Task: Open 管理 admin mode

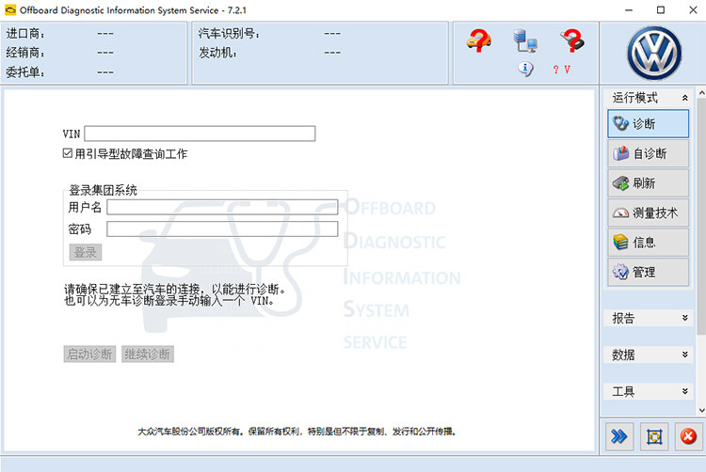Action: tap(648, 272)
